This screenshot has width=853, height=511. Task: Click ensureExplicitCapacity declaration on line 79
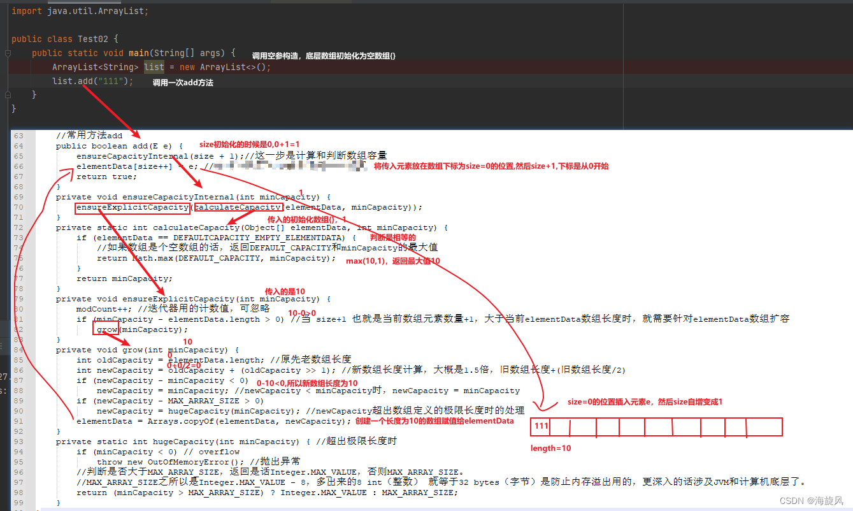(x=193, y=299)
